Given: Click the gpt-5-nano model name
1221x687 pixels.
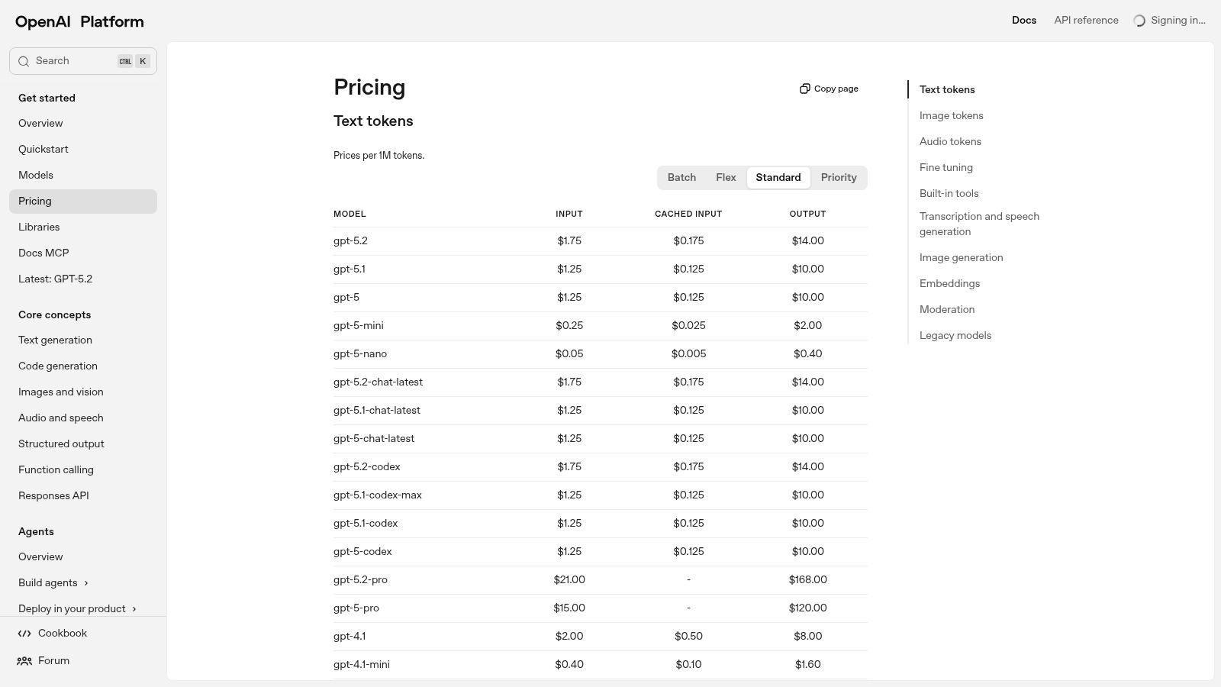Looking at the screenshot, I should pyautogui.click(x=360, y=354).
